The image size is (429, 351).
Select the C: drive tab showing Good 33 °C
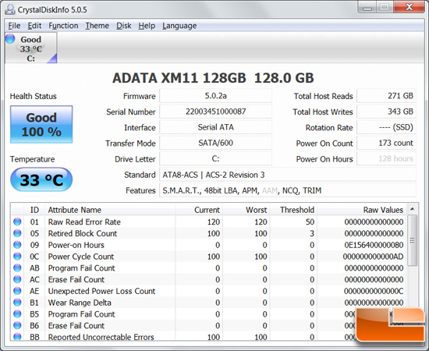31,48
